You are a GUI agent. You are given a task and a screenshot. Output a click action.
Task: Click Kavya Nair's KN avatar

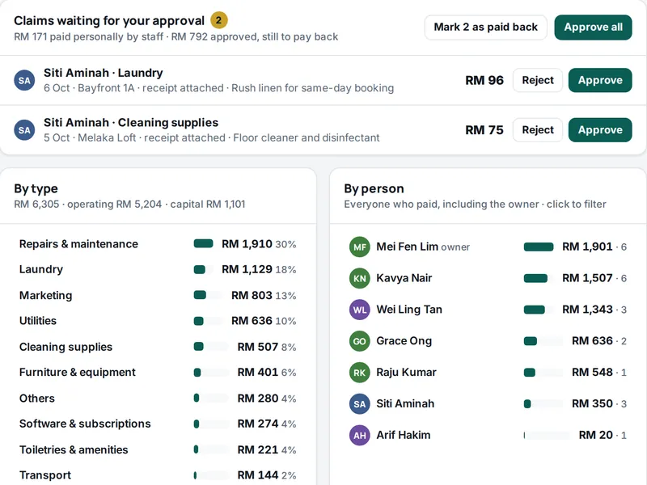coord(359,278)
